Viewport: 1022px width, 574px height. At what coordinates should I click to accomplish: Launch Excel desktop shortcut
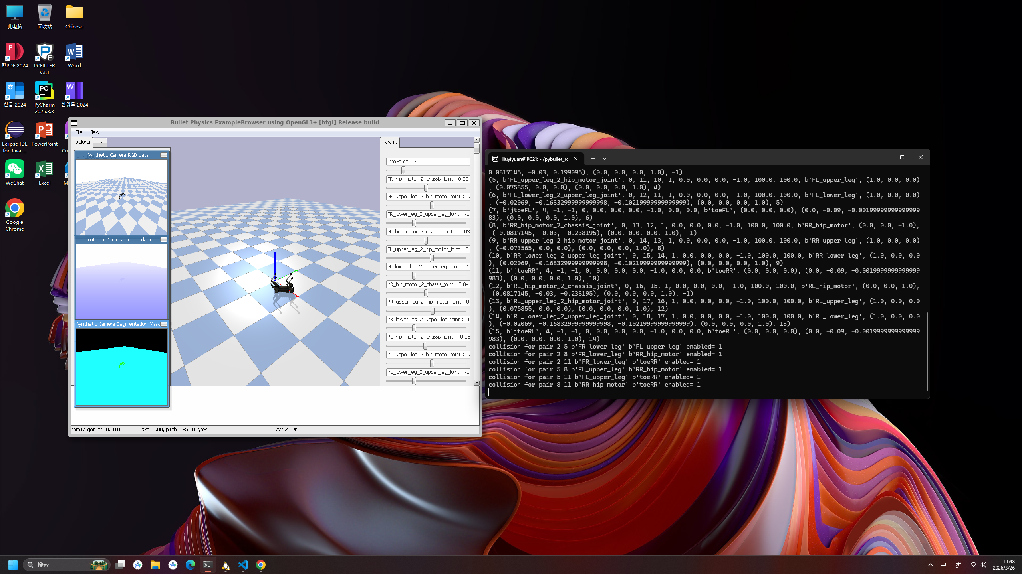click(x=44, y=173)
